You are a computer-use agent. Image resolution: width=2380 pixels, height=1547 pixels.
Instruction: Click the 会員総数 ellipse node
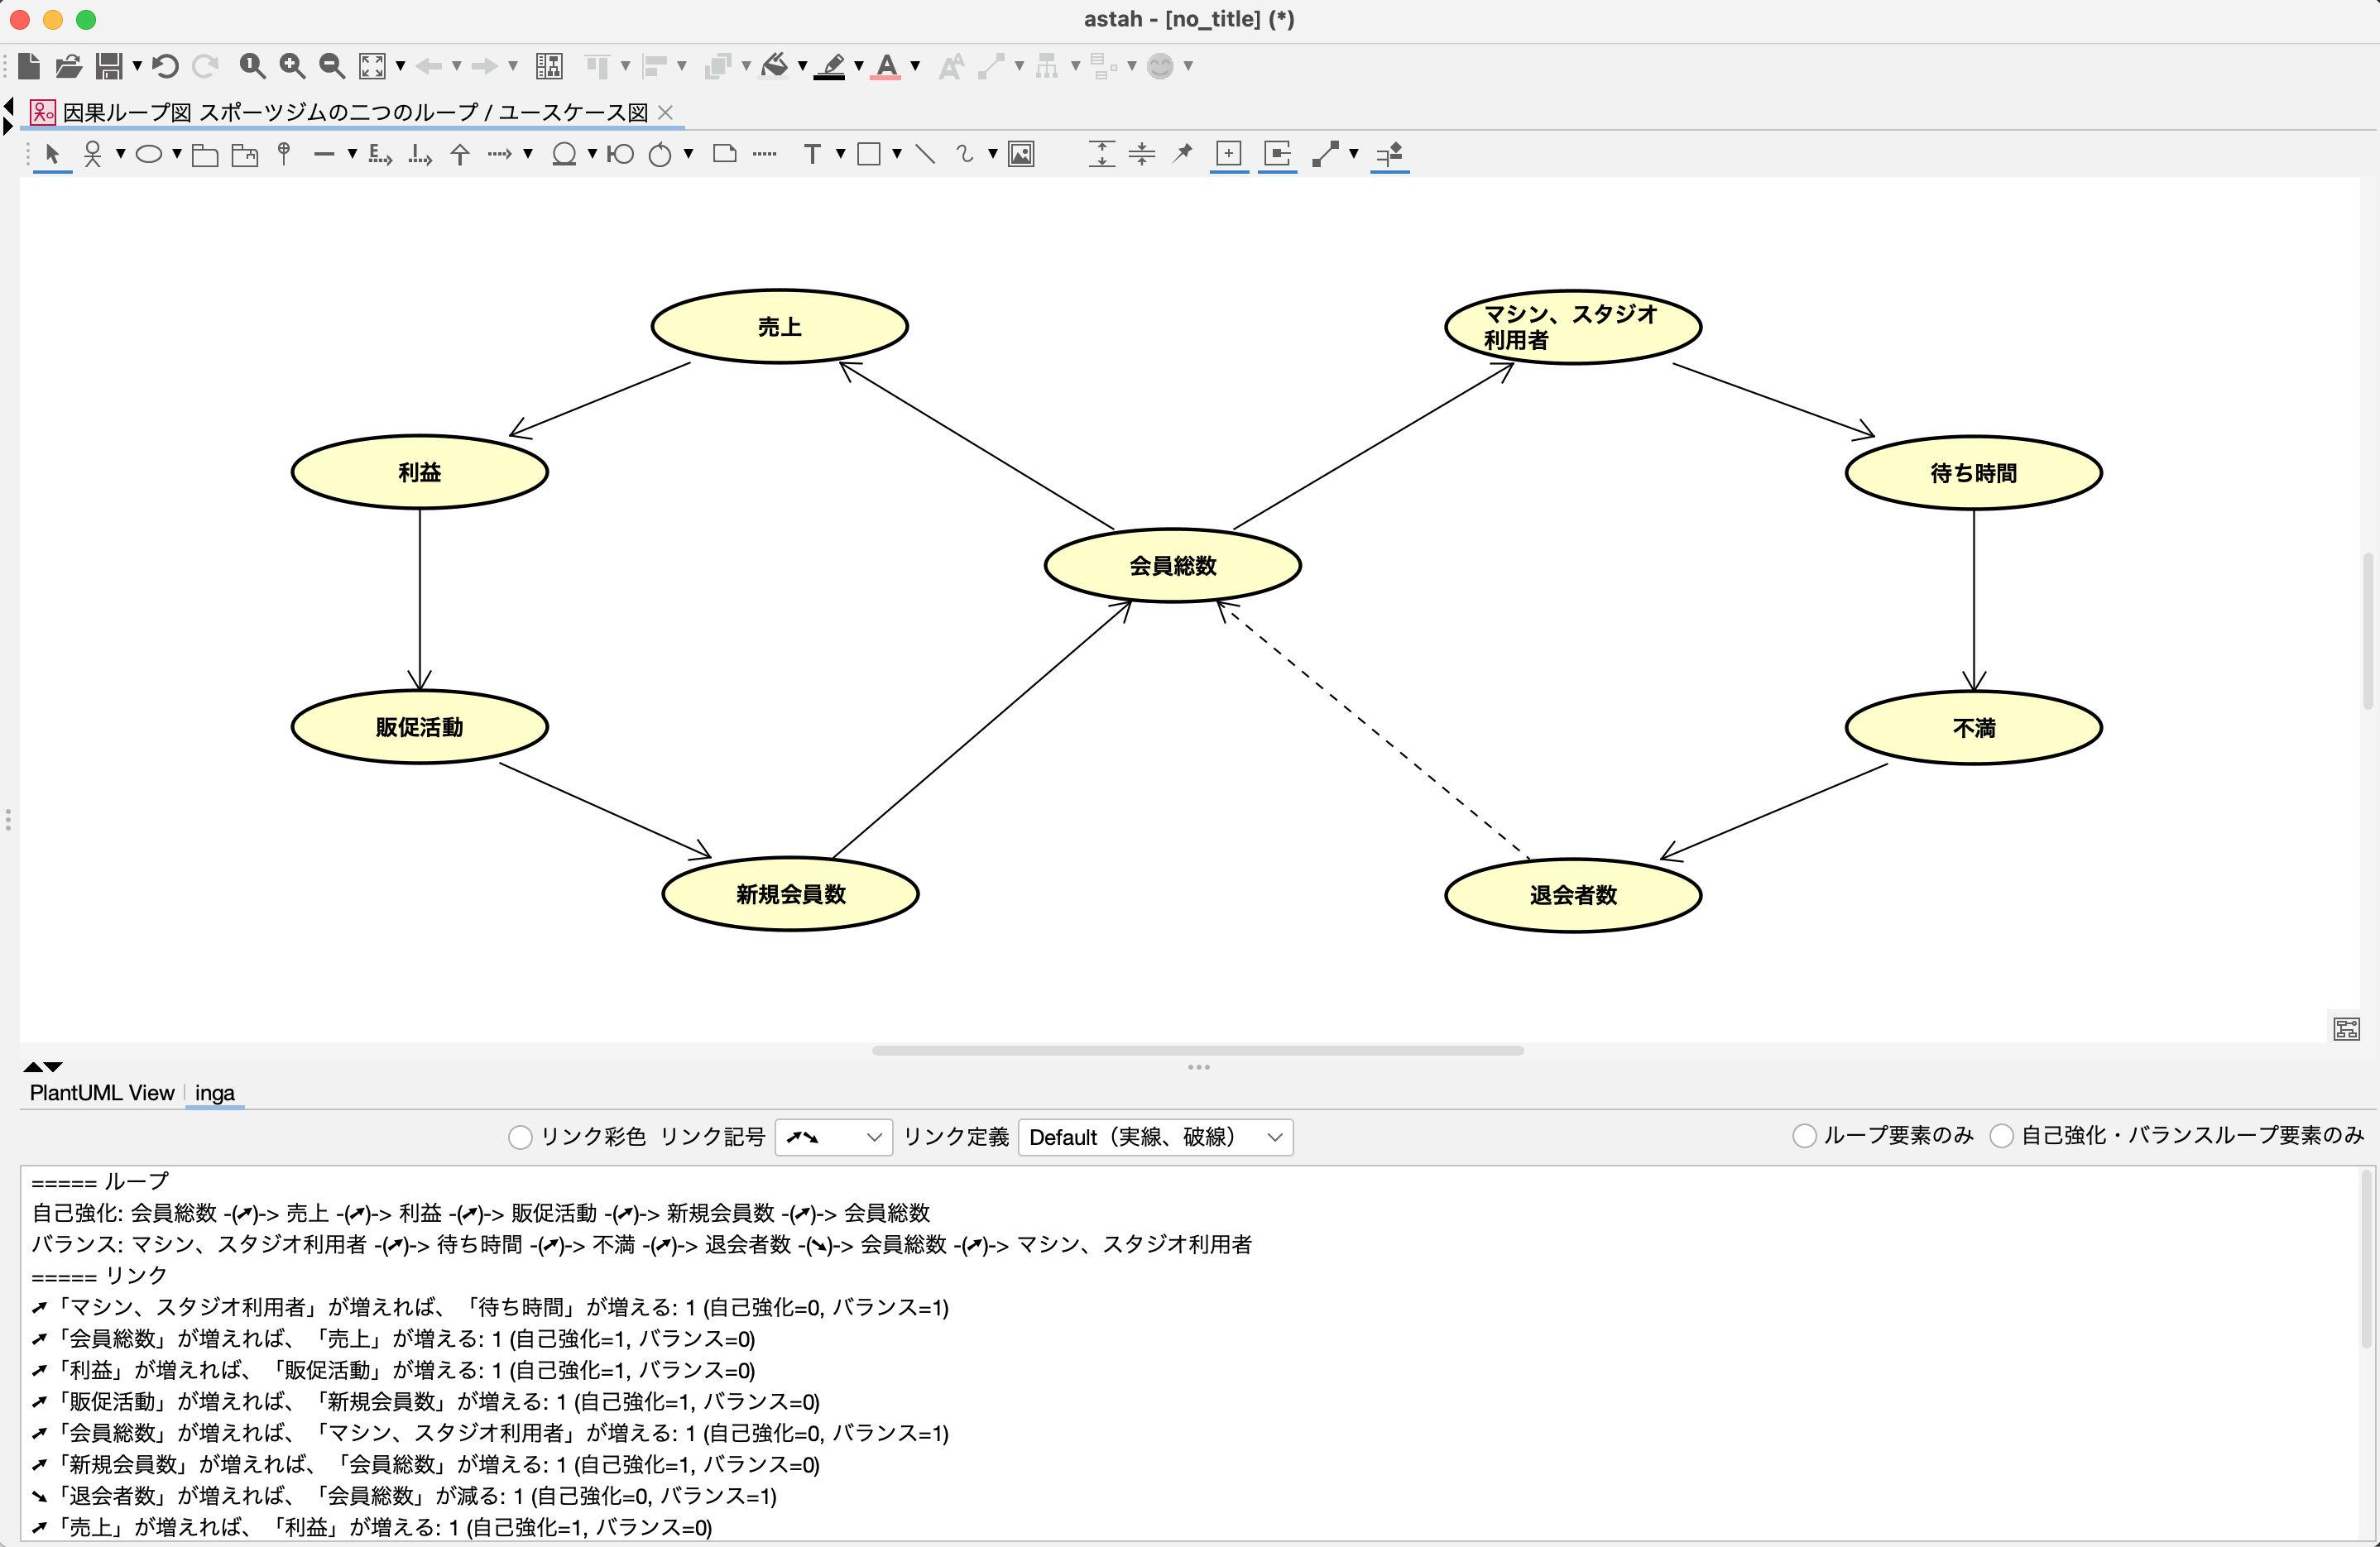[1172, 566]
